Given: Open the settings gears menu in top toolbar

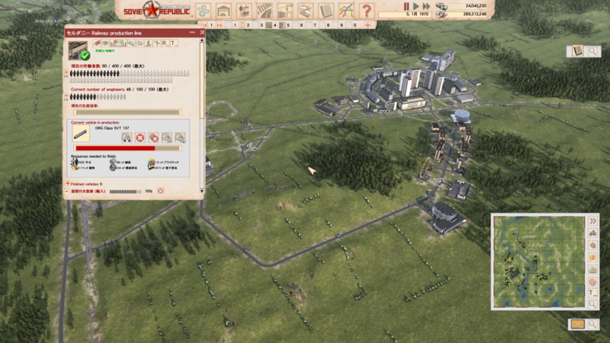Looking at the screenshot, I should click(204, 10).
